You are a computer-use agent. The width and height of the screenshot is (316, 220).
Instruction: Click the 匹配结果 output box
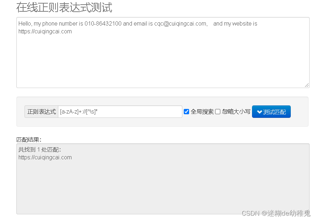[x=163, y=179]
